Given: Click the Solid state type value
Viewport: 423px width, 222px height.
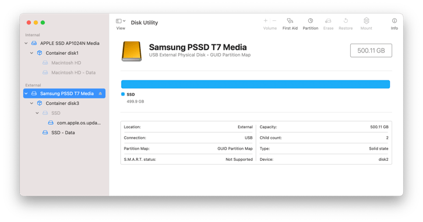Looking at the screenshot, I should [x=379, y=149].
